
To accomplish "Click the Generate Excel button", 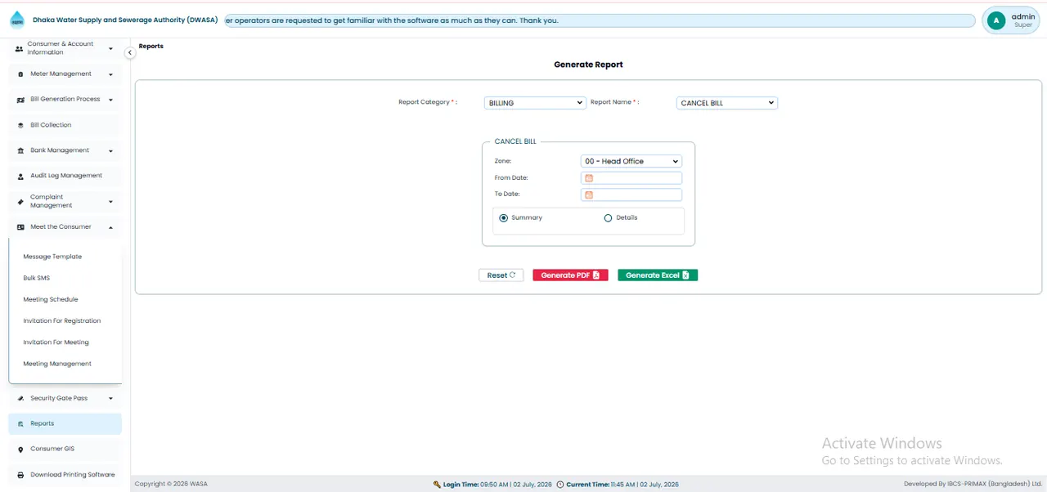I will pos(658,275).
